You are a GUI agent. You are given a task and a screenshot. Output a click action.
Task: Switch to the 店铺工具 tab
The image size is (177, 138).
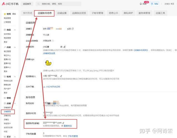(160, 13)
